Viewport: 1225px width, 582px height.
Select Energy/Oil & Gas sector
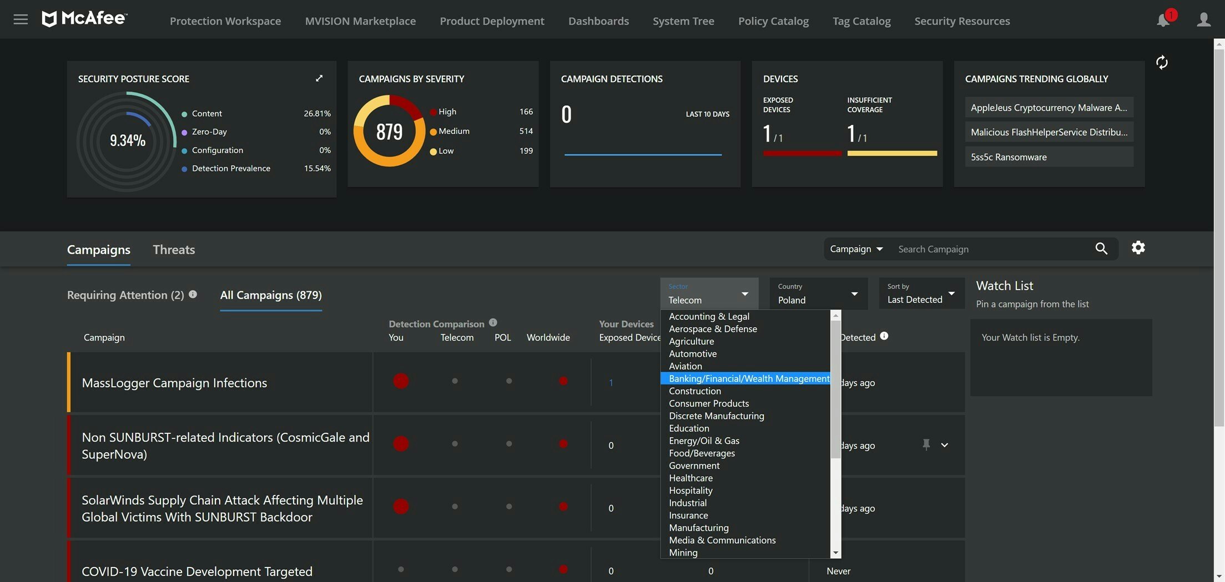point(745,441)
